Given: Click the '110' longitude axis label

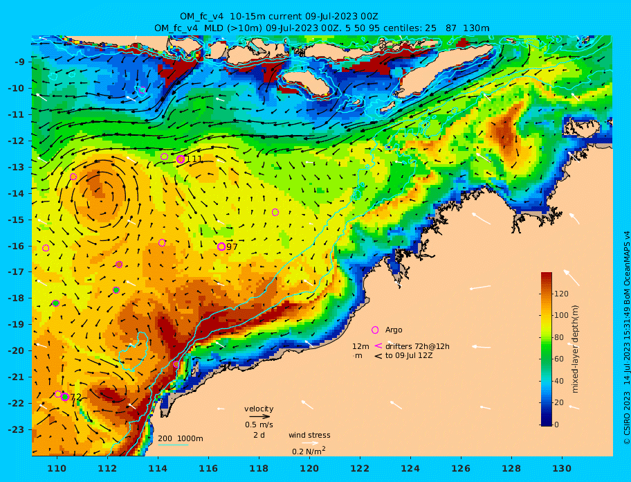Looking at the screenshot, I should coord(57,468).
